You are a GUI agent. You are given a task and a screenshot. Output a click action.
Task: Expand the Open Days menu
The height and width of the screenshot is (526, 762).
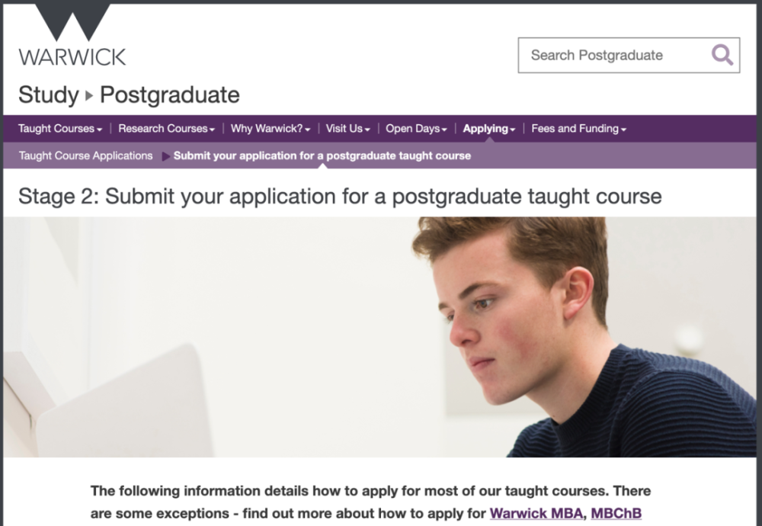[x=416, y=129]
